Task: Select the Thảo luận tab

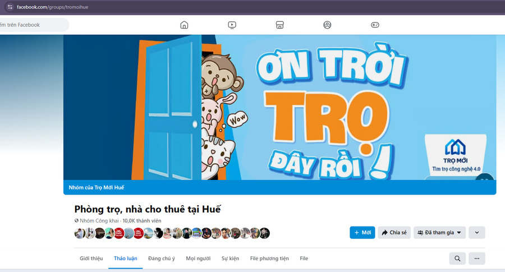Action: pyautogui.click(x=126, y=259)
